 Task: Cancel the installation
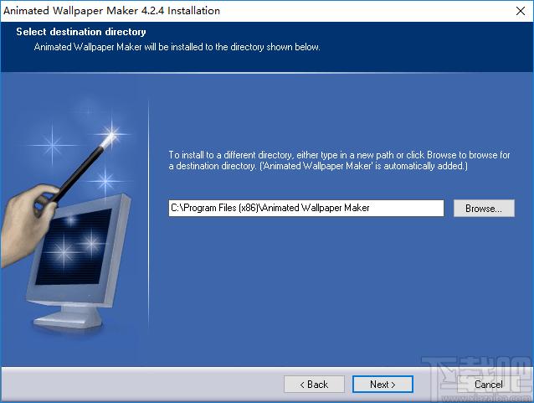click(489, 385)
